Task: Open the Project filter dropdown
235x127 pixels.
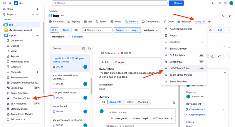Action: tap(127, 30)
